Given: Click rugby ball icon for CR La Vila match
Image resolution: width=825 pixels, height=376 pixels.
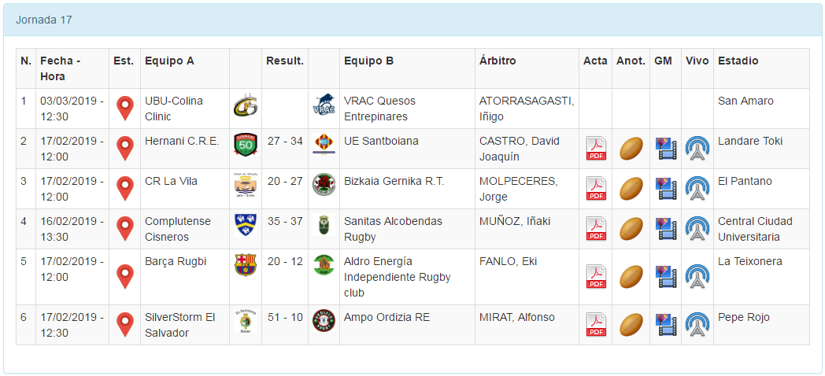Looking at the screenshot, I should tap(631, 189).
